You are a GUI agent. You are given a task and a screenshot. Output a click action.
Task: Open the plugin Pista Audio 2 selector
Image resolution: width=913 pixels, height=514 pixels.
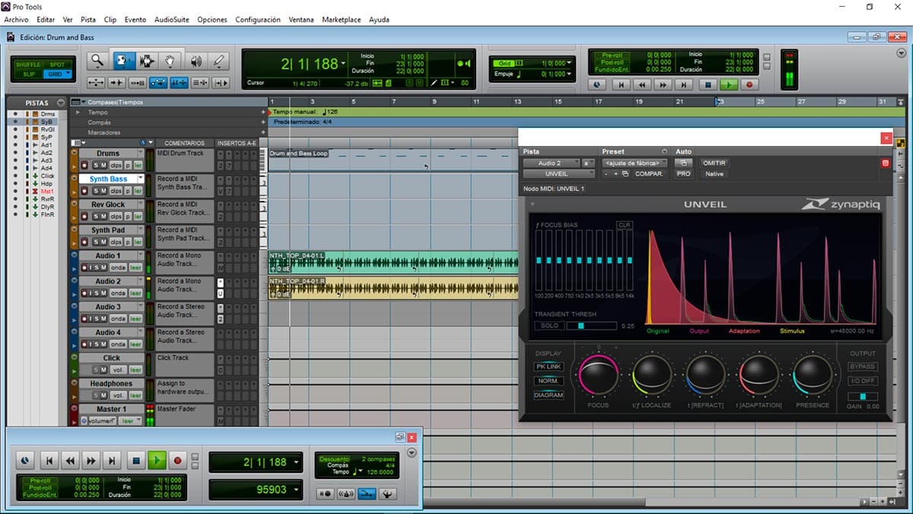550,163
